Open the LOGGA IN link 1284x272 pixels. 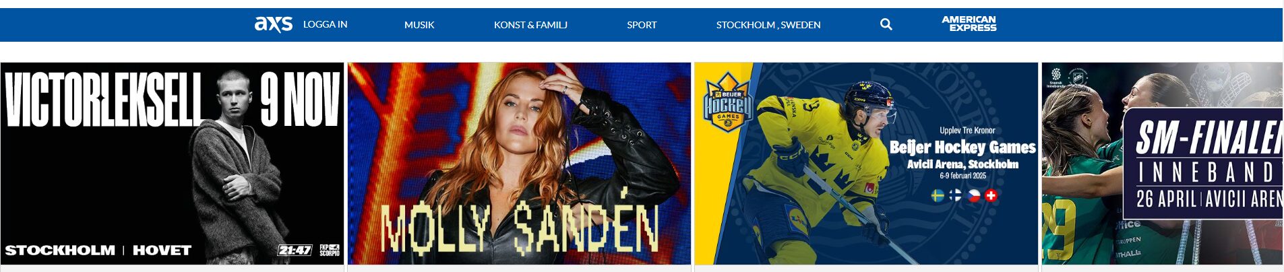click(x=325, y=24)
